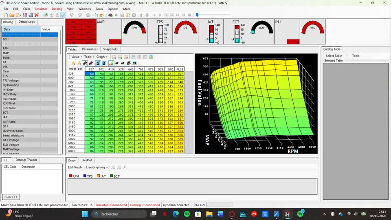Click the Windows Start button
391x220 pixels.
coord(85,214)
